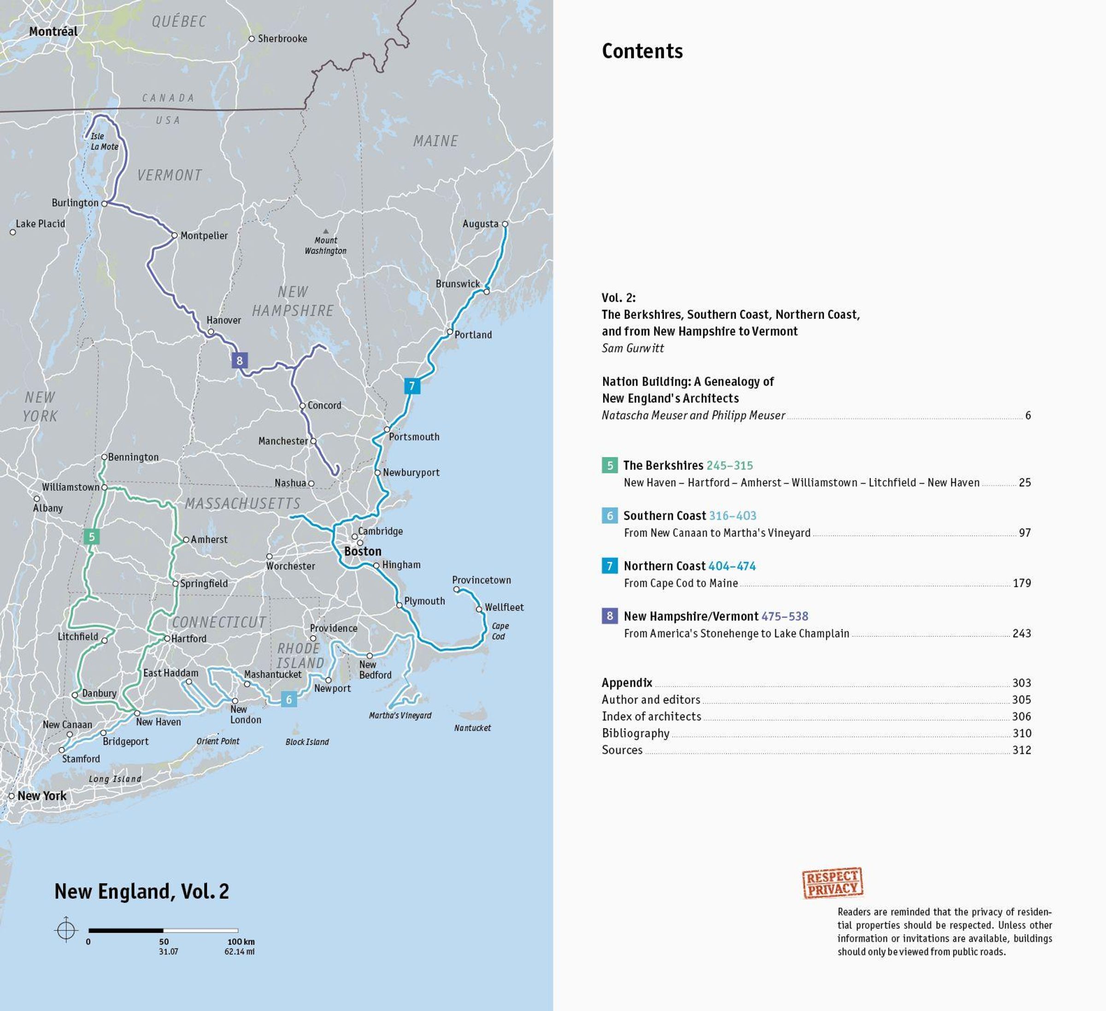
Task: Click the route 8 marker on the map
Action: [240, 360]
